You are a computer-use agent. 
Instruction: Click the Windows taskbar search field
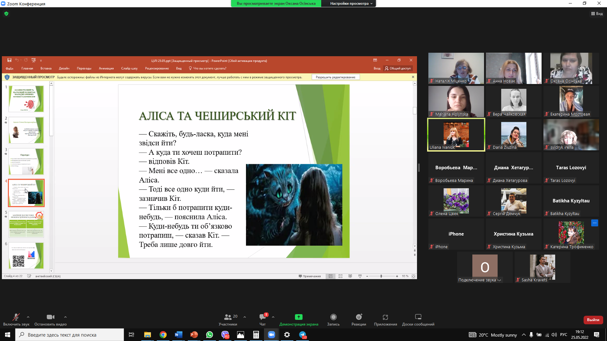tap(70, 335)
